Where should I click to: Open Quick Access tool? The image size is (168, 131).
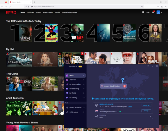(75, 112)
